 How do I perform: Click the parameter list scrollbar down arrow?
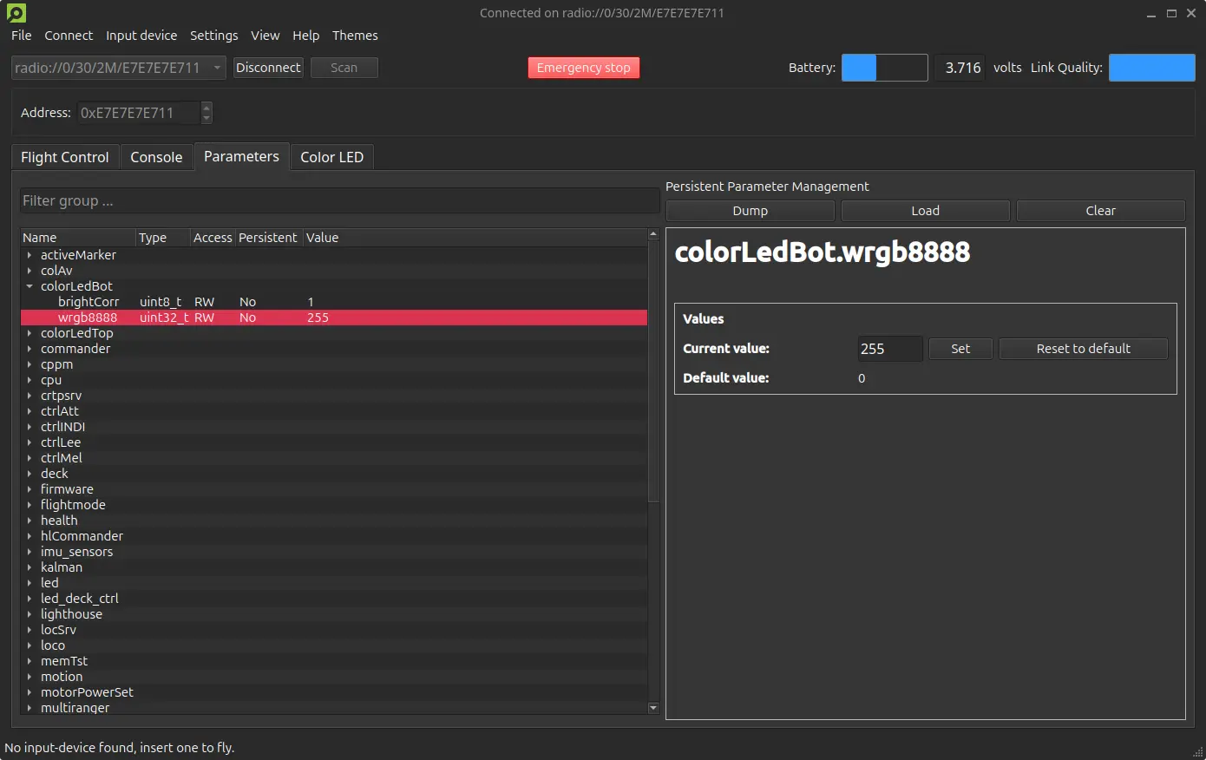pyautogui.click(x=652, y=707)
